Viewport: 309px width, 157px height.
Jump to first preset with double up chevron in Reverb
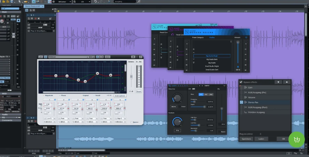(194, 49)
